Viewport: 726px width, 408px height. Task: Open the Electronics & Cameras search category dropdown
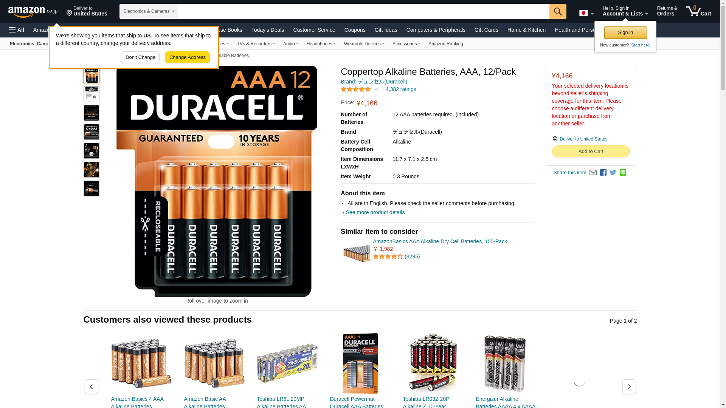(149, 11)
